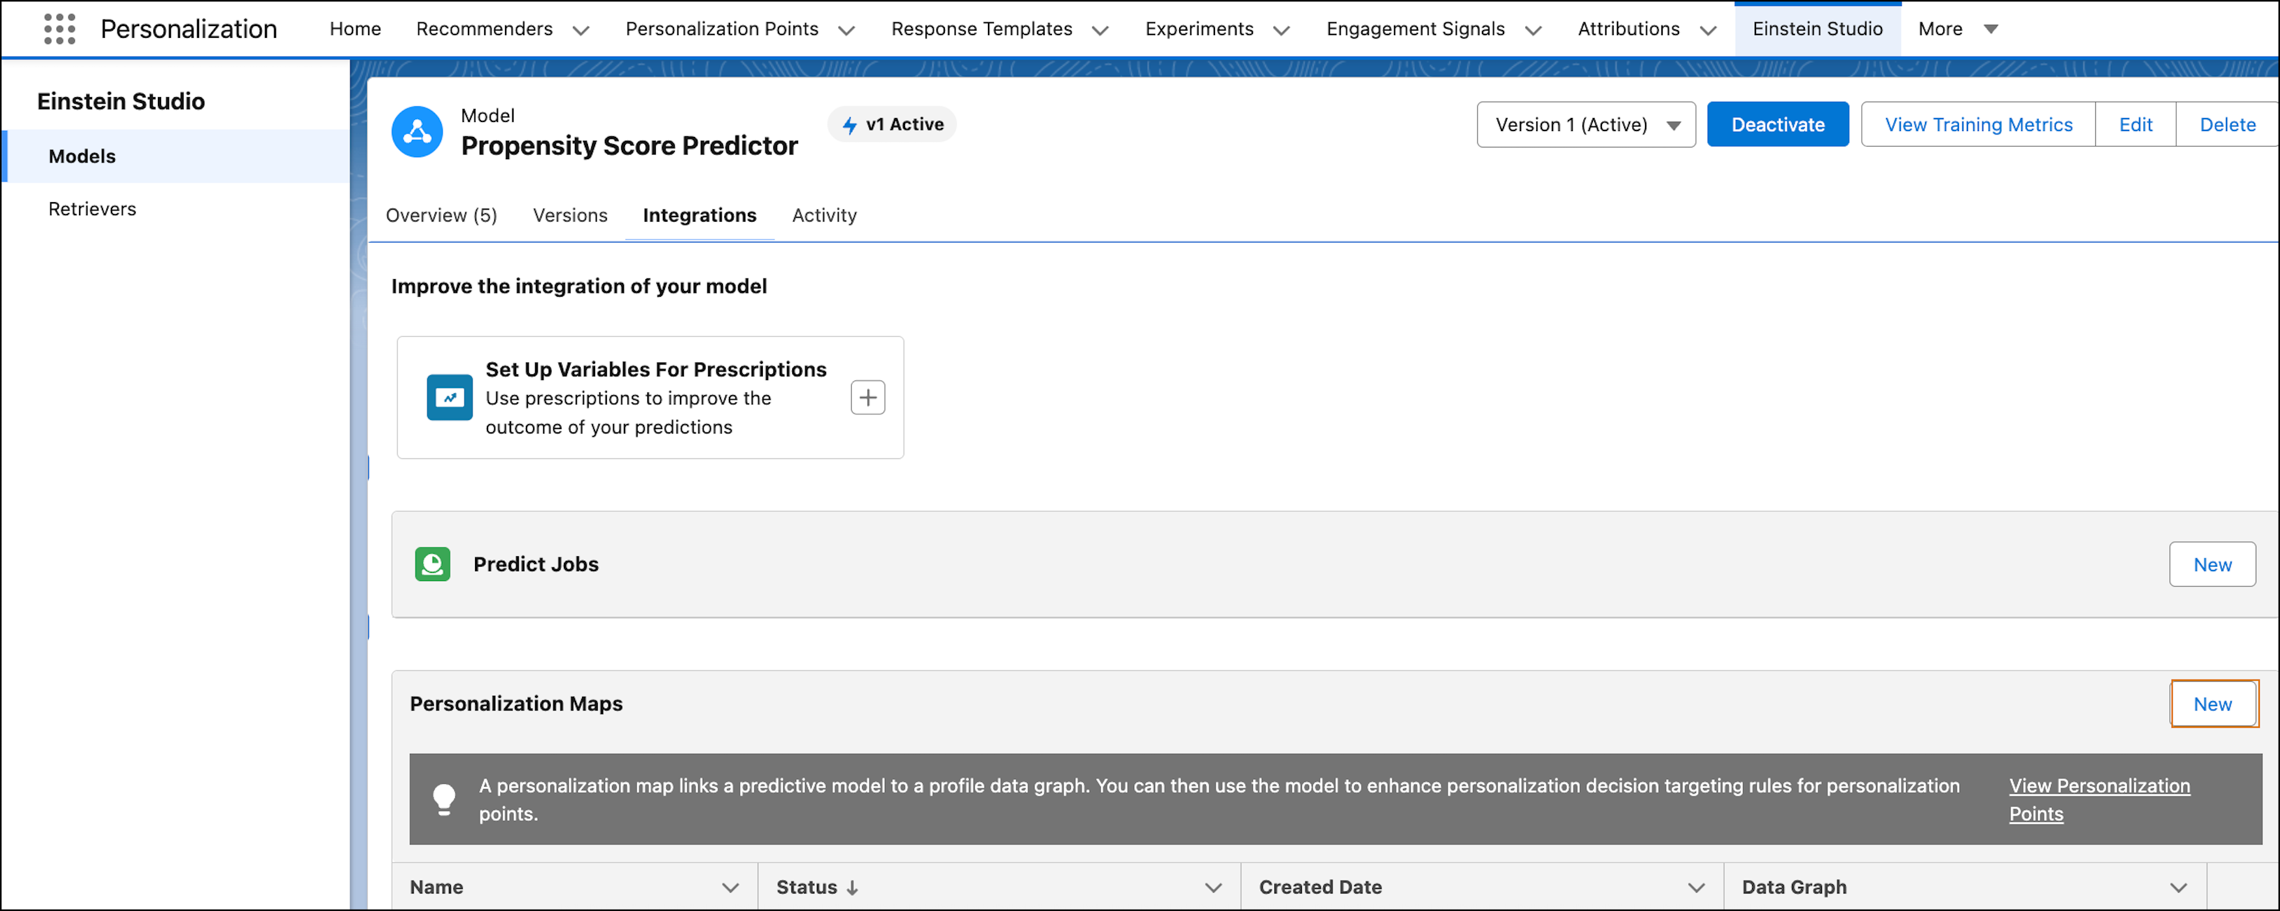
Task: Expand the Personalization Points menu chevron
Action: pos(846,30)
